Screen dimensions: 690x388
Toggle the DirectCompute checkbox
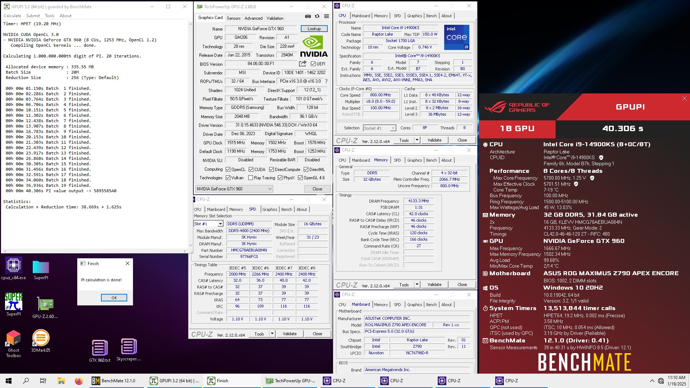271,170
